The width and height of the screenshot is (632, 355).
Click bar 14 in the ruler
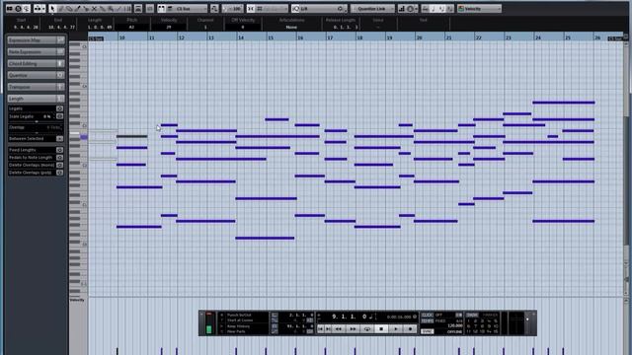coord(241,37)
